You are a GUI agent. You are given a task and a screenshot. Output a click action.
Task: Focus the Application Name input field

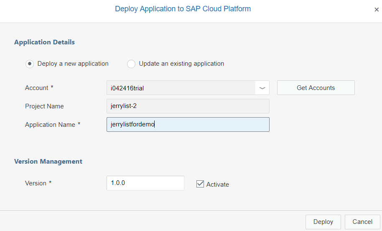click(188, 124)
